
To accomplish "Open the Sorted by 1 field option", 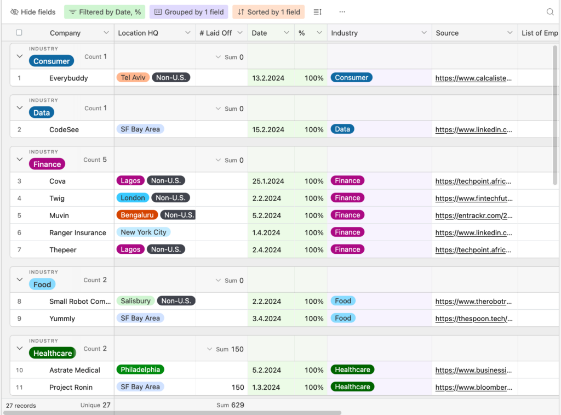I will [x=268, y=12].
